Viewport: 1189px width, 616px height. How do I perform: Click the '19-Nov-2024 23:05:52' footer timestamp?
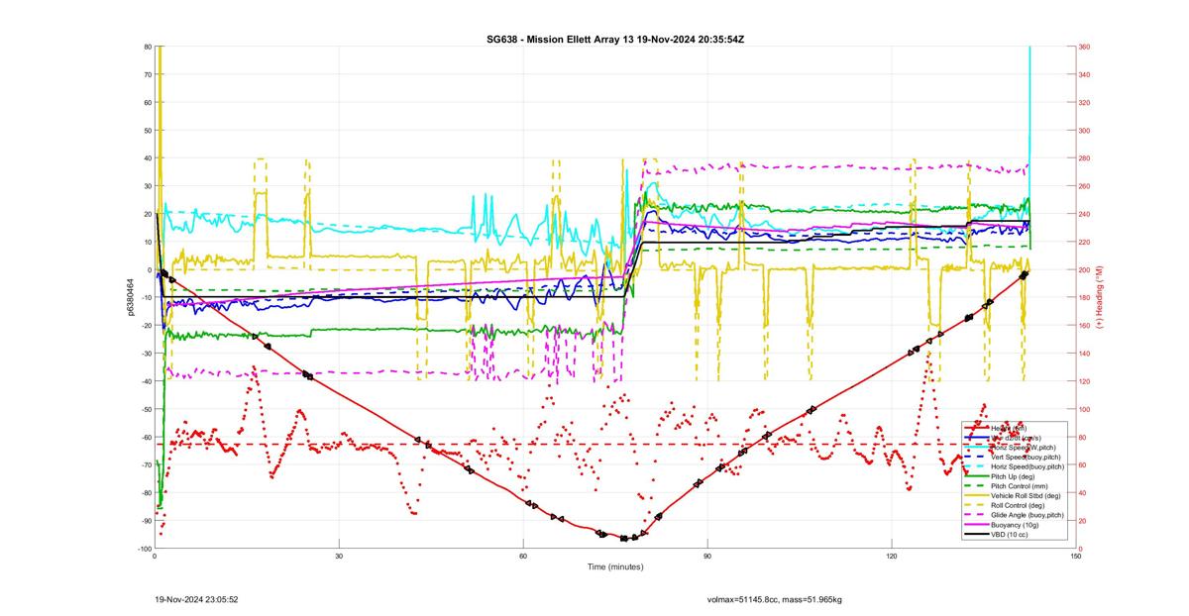pos(196,599)
